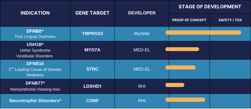Click the DFNB77* Nonsyndromic Hearing loss cell
The image size is (251, 109).
click(x=35, y=86)
